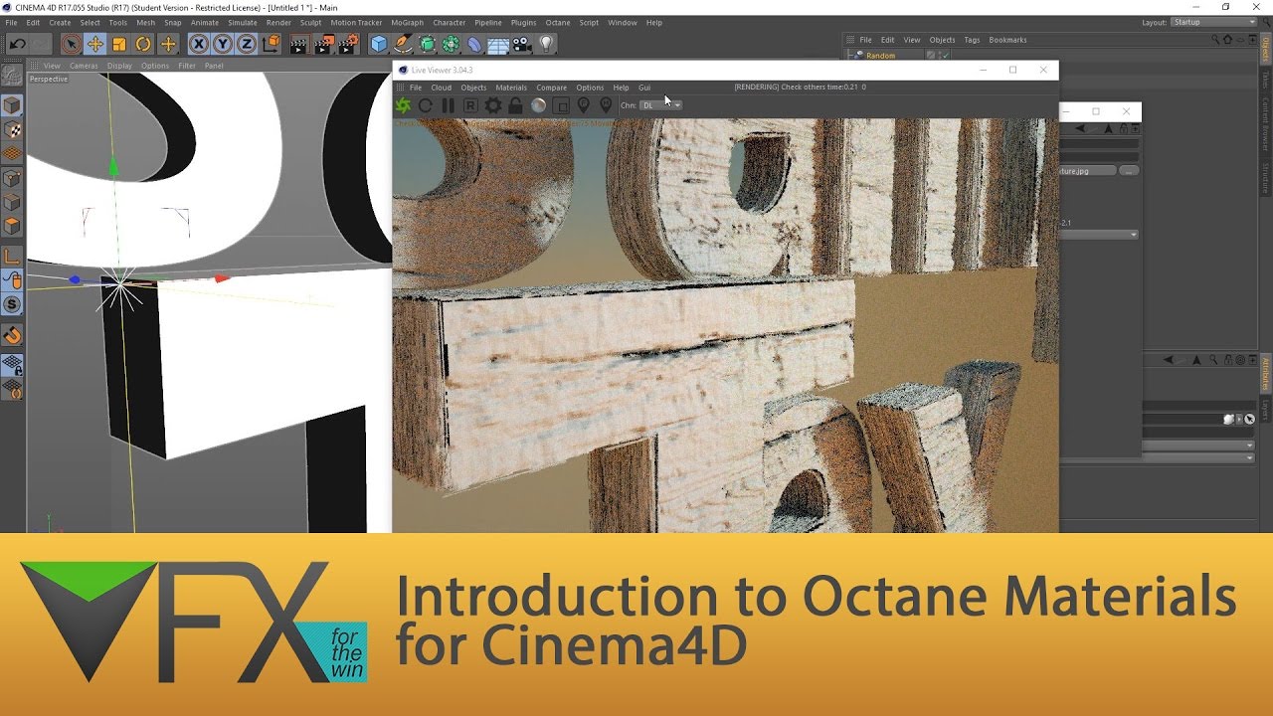Screen dimensions: 1273x716
Task: Open the MoGraph menu
Action: pyautogui.click(x=407, y=22)
